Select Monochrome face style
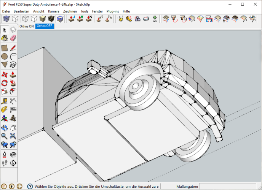 point(60,19)
